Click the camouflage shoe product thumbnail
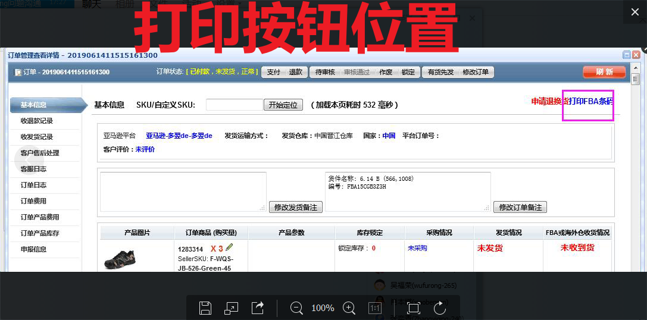 click(120, 256)
